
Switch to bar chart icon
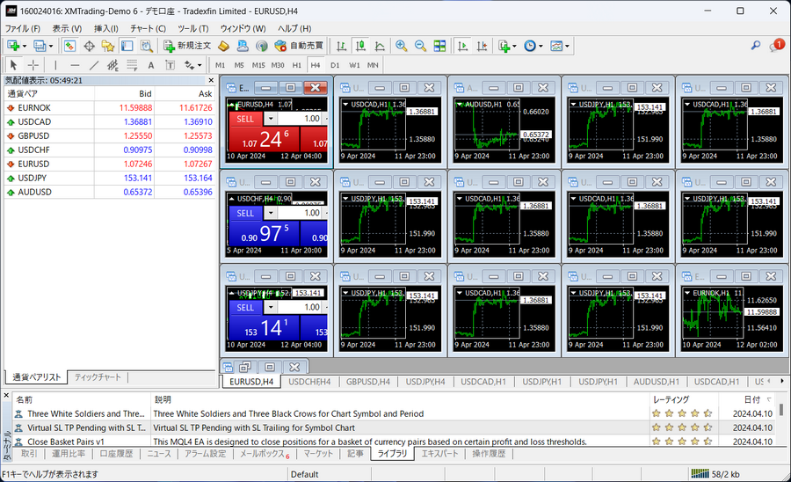(342, 46)
